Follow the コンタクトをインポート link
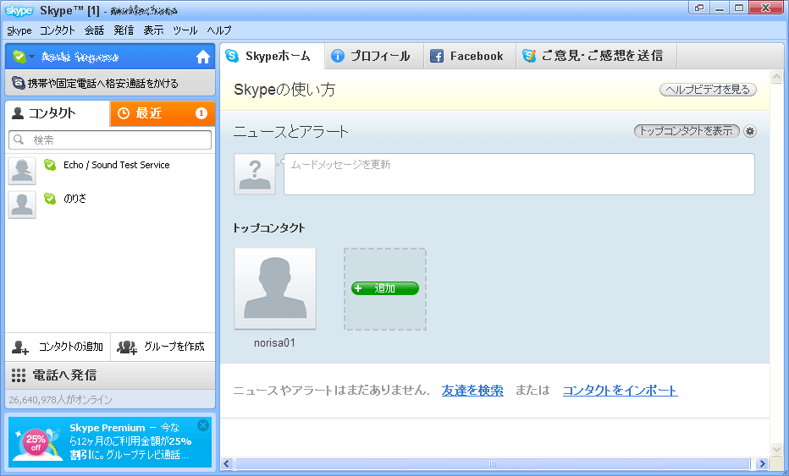 tap(620, 391)
